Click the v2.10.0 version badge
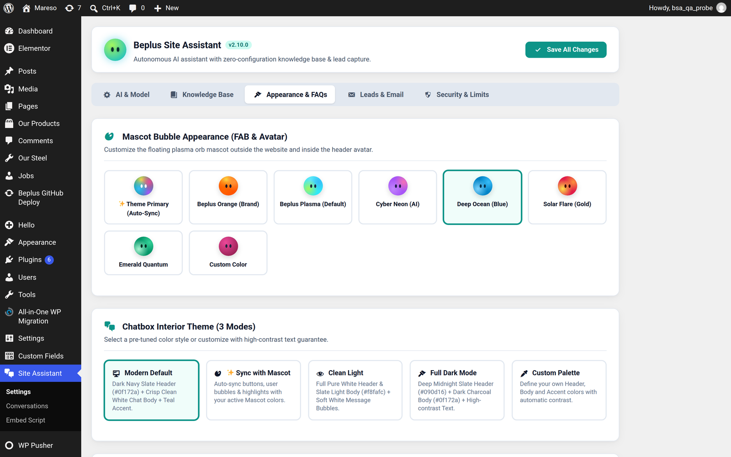Image resolution: width=731 pixels, height=457 pixels. coord(238,45)
